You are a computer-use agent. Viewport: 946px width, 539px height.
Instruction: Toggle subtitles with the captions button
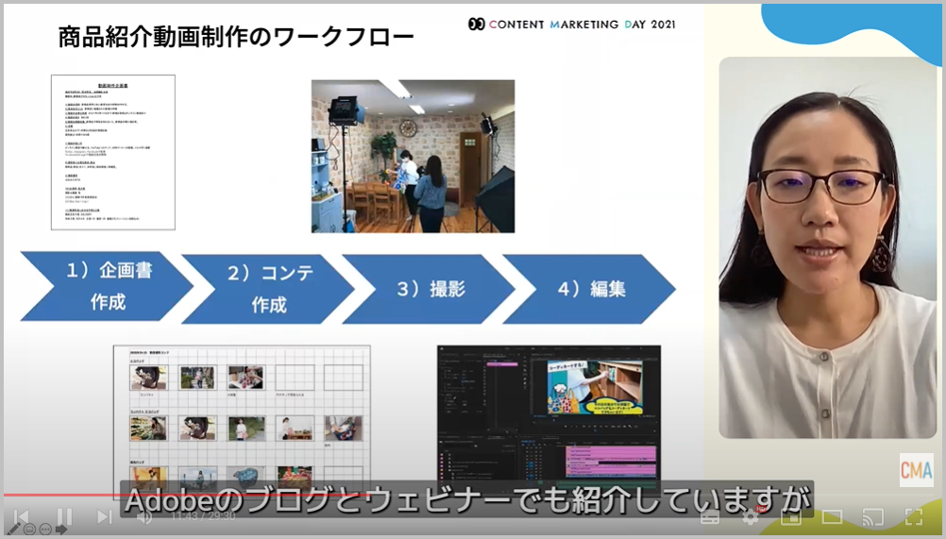pos(710,516)
